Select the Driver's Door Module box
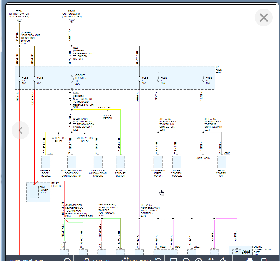280x261 pixels. point(46,162)
